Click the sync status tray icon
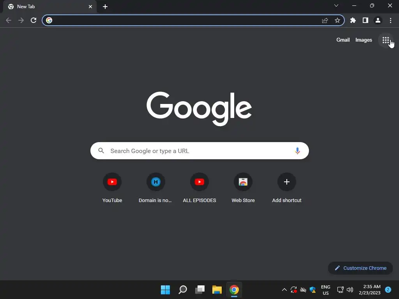399x299 pixels. pos(294,290)
